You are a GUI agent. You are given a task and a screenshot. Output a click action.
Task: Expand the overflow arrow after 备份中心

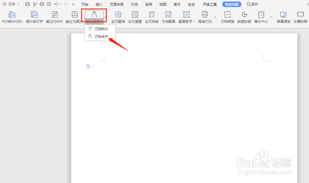(x=271, y=17)
